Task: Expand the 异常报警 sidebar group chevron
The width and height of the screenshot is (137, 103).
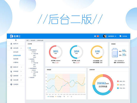Action: 21,71
